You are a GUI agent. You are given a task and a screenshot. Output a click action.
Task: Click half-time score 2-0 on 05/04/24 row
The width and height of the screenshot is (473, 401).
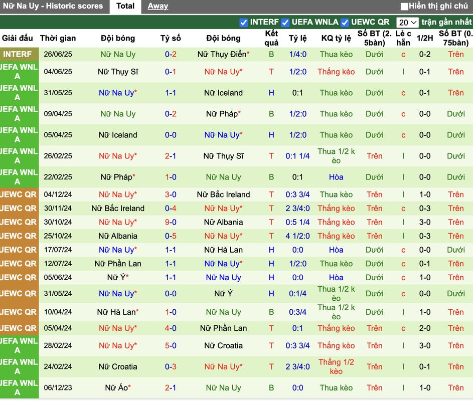(x=425, y=328)
